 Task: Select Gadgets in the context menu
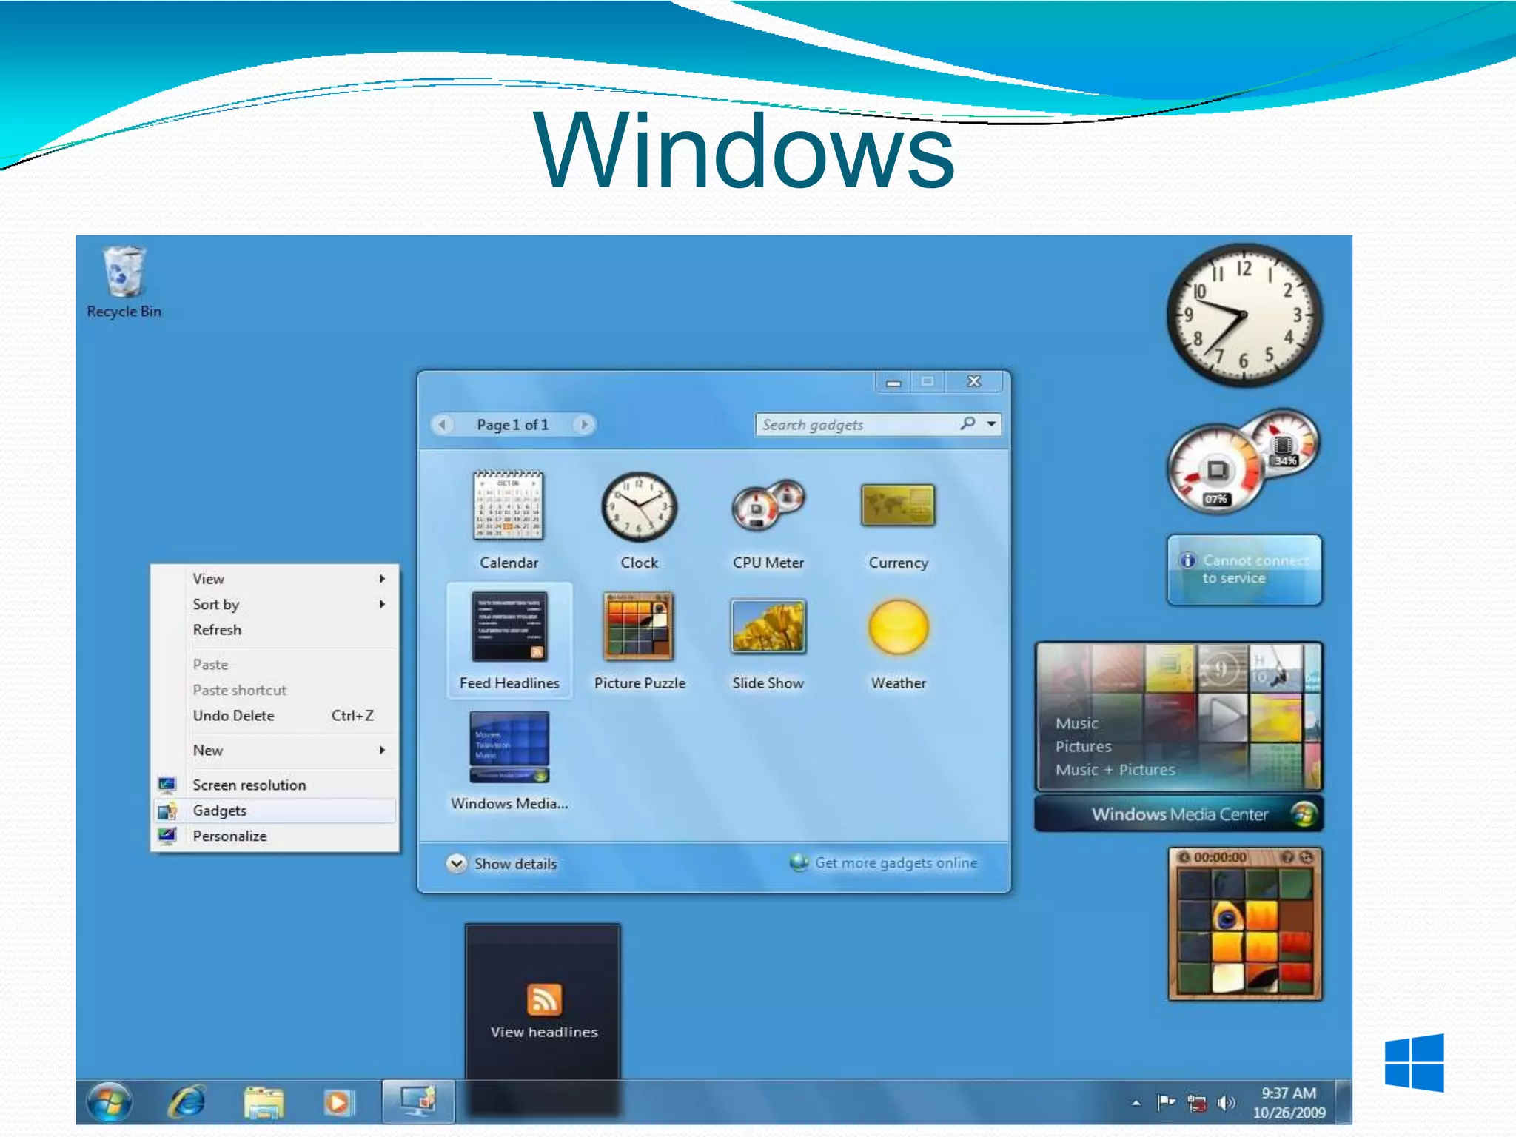[x=274, y=811]
